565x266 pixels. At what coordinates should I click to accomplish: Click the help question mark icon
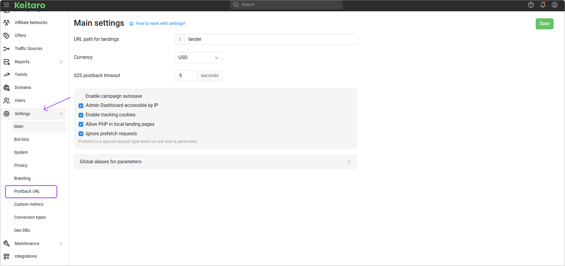[x=531, y=5]
